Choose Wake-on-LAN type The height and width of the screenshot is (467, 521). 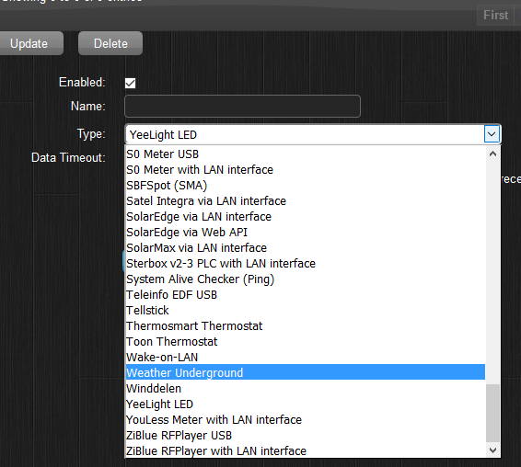(305, 357)
